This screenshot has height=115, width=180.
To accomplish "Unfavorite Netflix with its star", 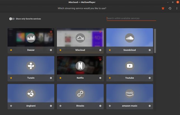I will tap(60, 78).
